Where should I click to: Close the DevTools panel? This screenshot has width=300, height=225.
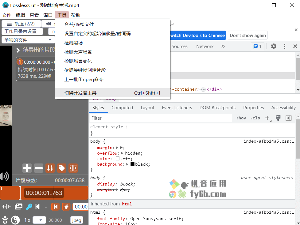(295, 46)
